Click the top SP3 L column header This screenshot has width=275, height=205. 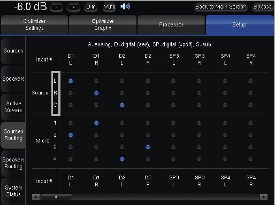click(174, 59)
